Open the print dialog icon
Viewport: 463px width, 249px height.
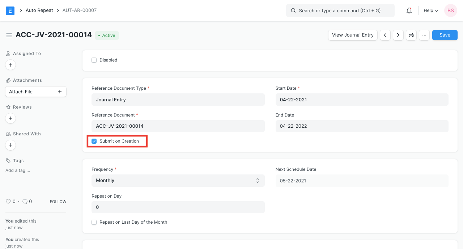pos(411,35)
